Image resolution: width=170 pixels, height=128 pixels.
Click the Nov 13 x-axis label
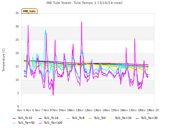click(x=92, y=110)
